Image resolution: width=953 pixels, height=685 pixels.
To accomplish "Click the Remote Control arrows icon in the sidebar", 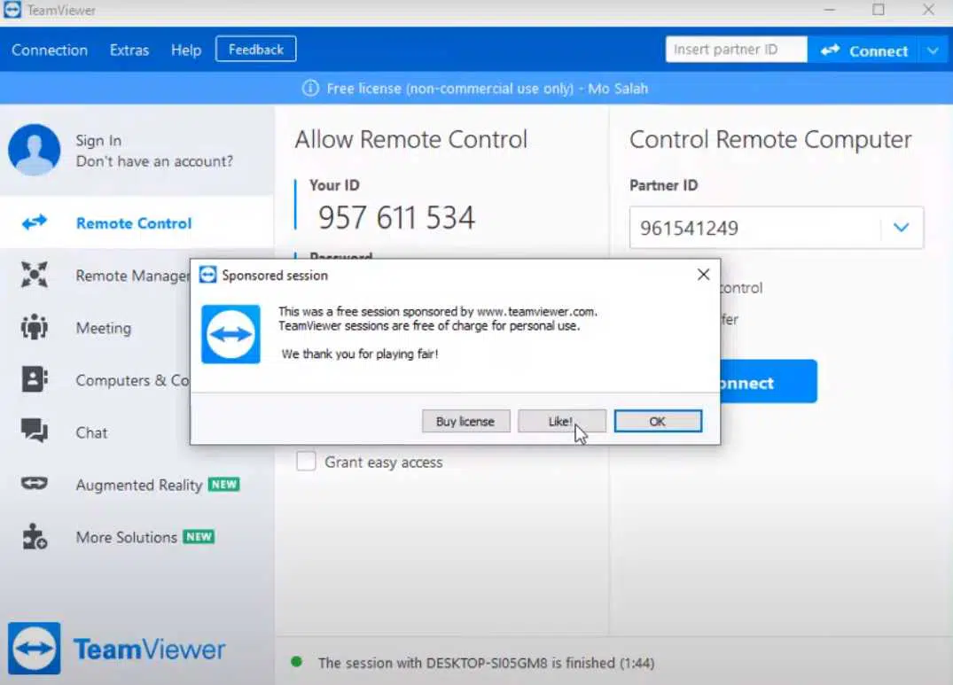I will click(34, 222).
